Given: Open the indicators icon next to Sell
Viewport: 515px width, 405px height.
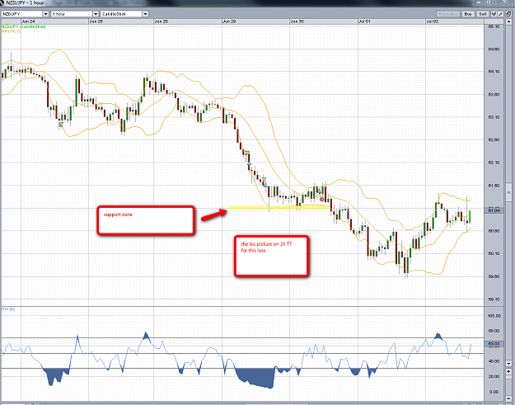Looking at the screenshot, I should tap(494, 14).
